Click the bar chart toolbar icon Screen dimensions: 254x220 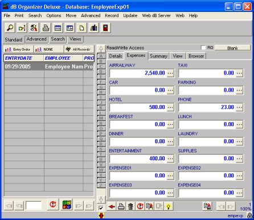93,28
